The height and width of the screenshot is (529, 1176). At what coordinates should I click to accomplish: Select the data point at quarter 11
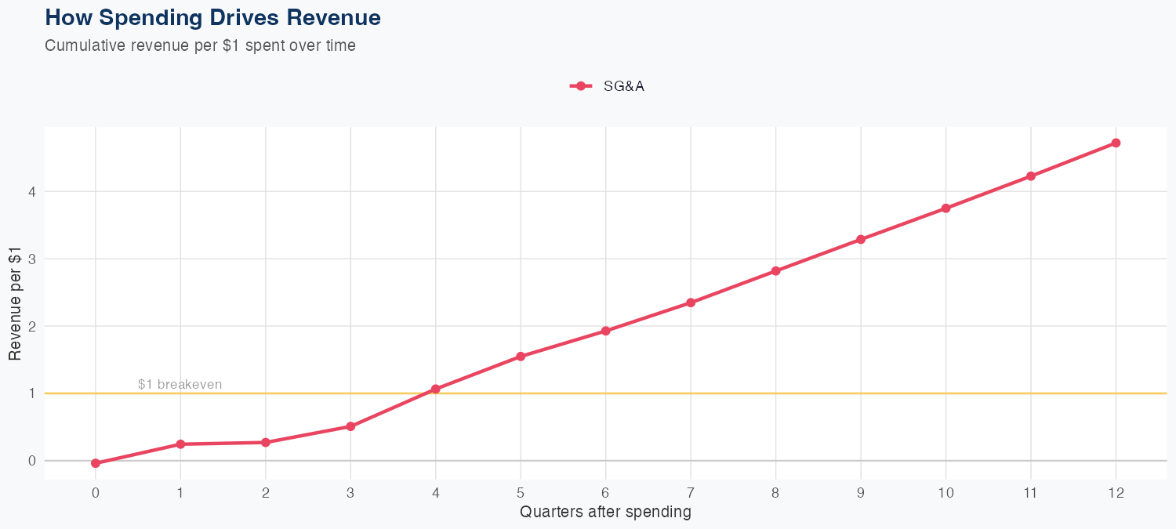[1031, 176]
